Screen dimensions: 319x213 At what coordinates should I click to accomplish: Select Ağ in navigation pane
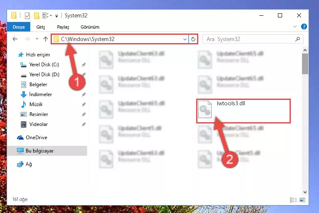(x=29, y=164)
